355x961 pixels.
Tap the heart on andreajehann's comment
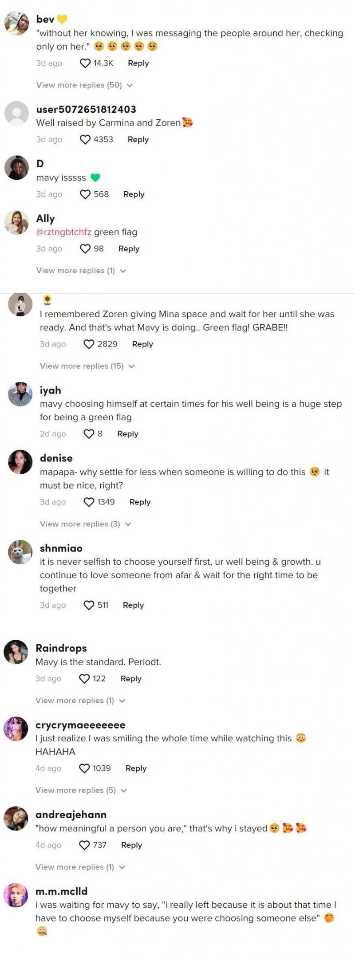click(84, 845)
